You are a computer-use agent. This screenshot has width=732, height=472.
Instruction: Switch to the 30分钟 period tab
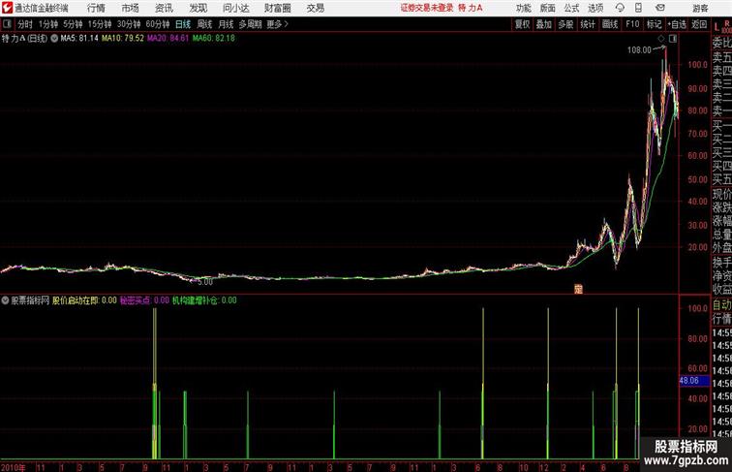(129, 24)
